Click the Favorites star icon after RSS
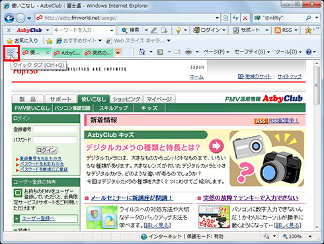Screen dimensions: 324x244 tap(308, 30)
